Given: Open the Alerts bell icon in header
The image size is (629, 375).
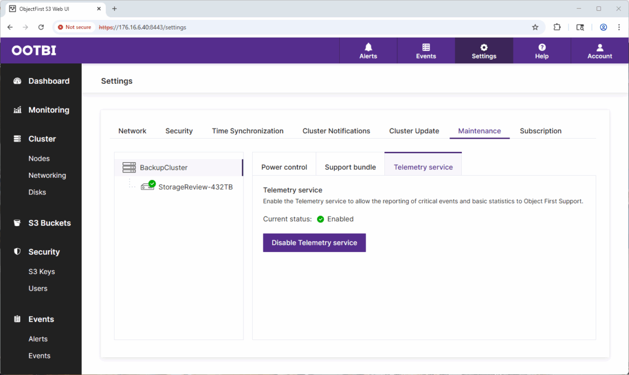Looking at the screenshot, I should click(368, 47).
